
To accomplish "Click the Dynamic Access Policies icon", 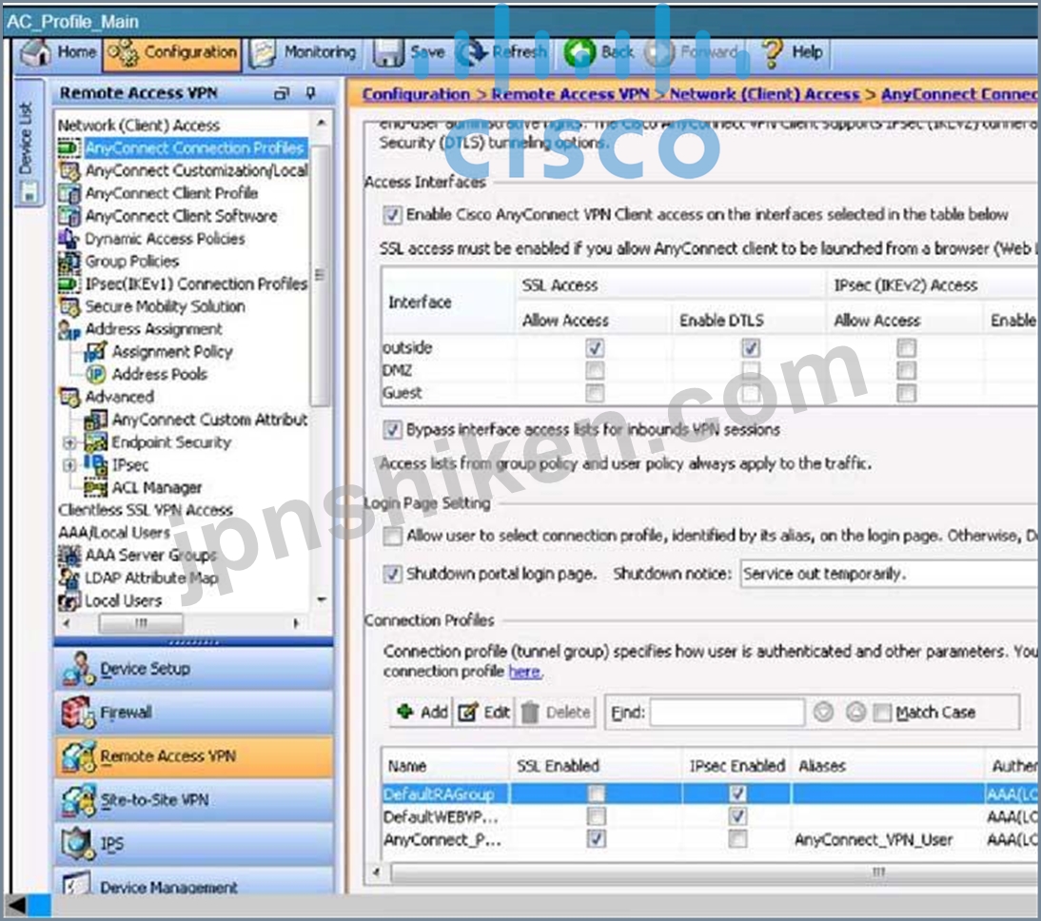I will [69, 239].
